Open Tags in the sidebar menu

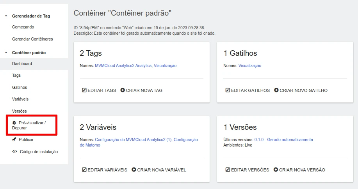[x=16, y=75]
